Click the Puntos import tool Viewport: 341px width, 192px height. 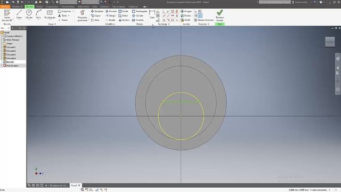click(x=186, y=15)
